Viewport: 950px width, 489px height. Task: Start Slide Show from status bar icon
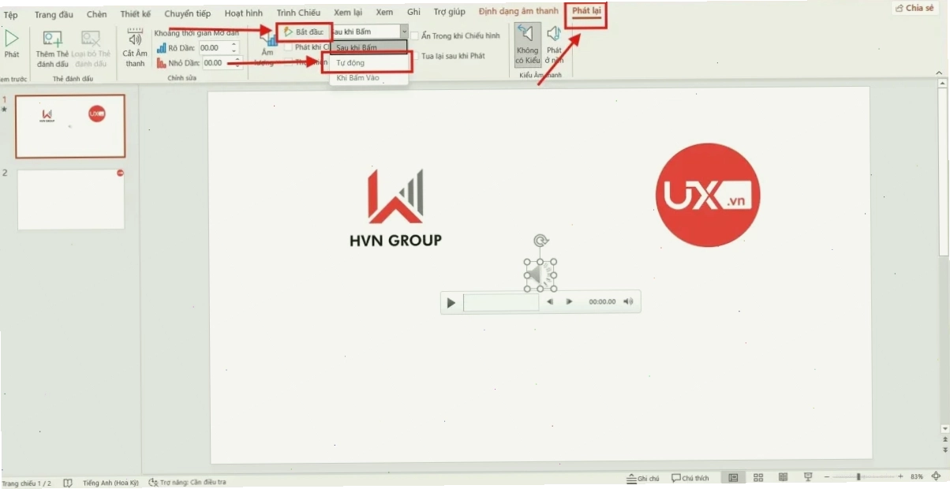(808, 477)
